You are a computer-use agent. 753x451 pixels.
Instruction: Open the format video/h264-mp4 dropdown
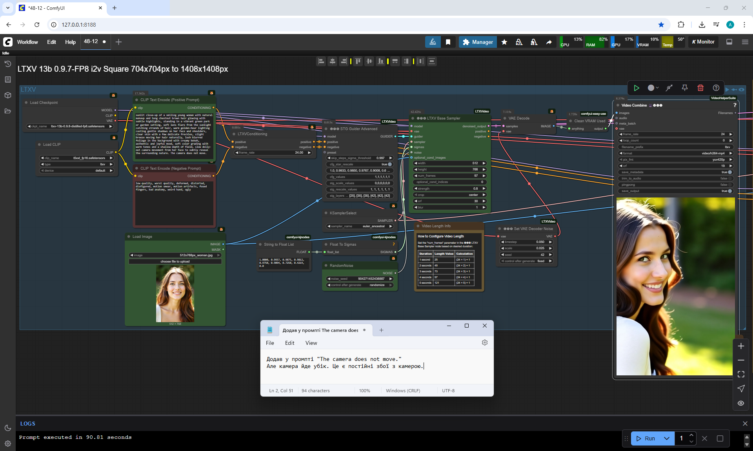(x=676, y=153)
